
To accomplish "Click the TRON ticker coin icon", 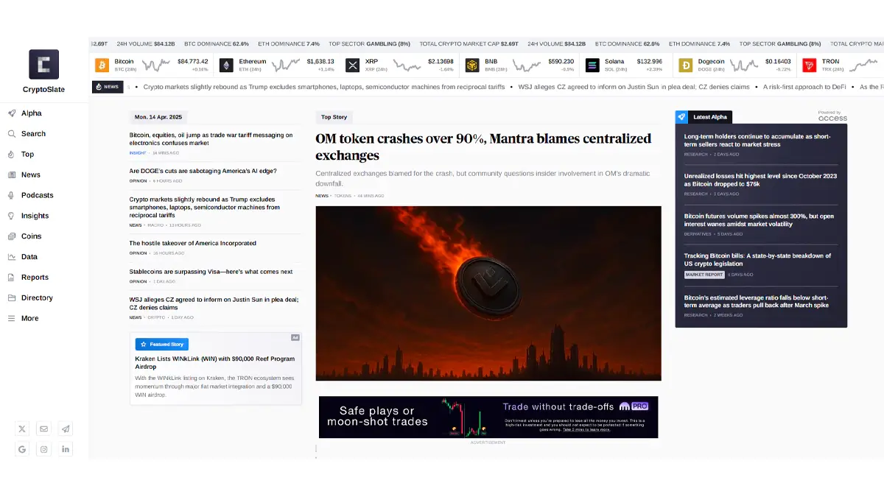I will tap(810, 66).
